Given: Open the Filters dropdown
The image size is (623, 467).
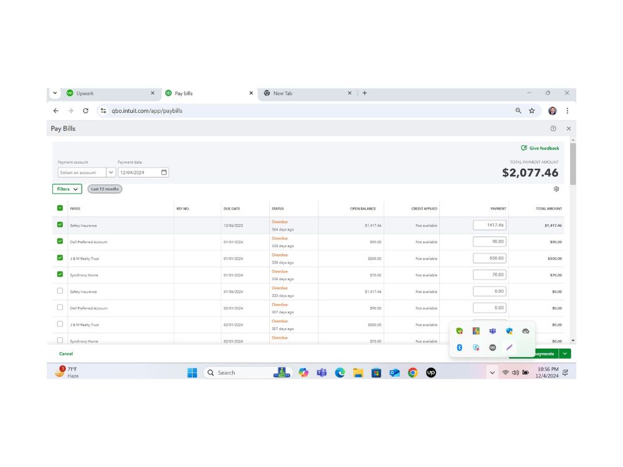Looking at the screenshot, I should (x=67, y=189).
